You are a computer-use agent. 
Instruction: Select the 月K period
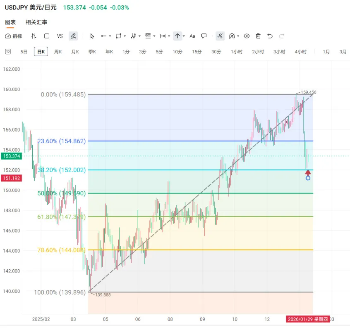pyautogui.click(x=75, y=52)
